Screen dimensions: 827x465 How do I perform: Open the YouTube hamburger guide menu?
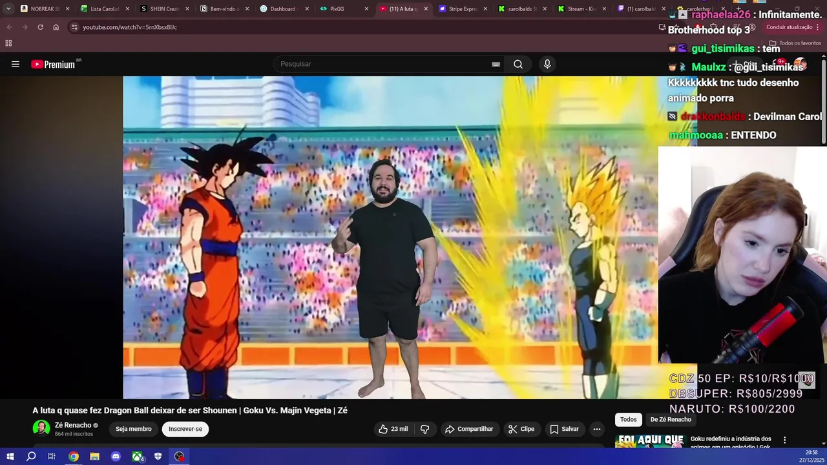click(16, 64)
